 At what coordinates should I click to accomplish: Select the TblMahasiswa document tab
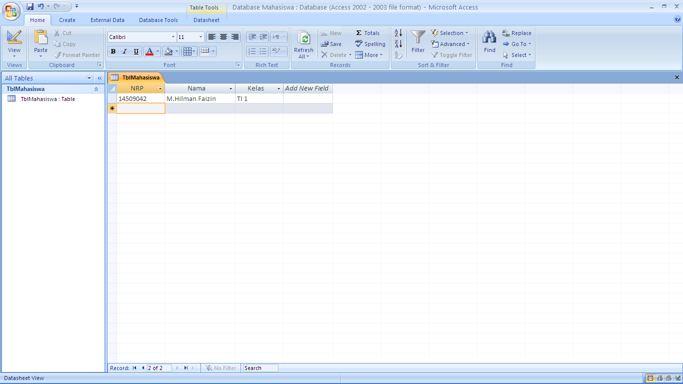click(x=136, y=77)
